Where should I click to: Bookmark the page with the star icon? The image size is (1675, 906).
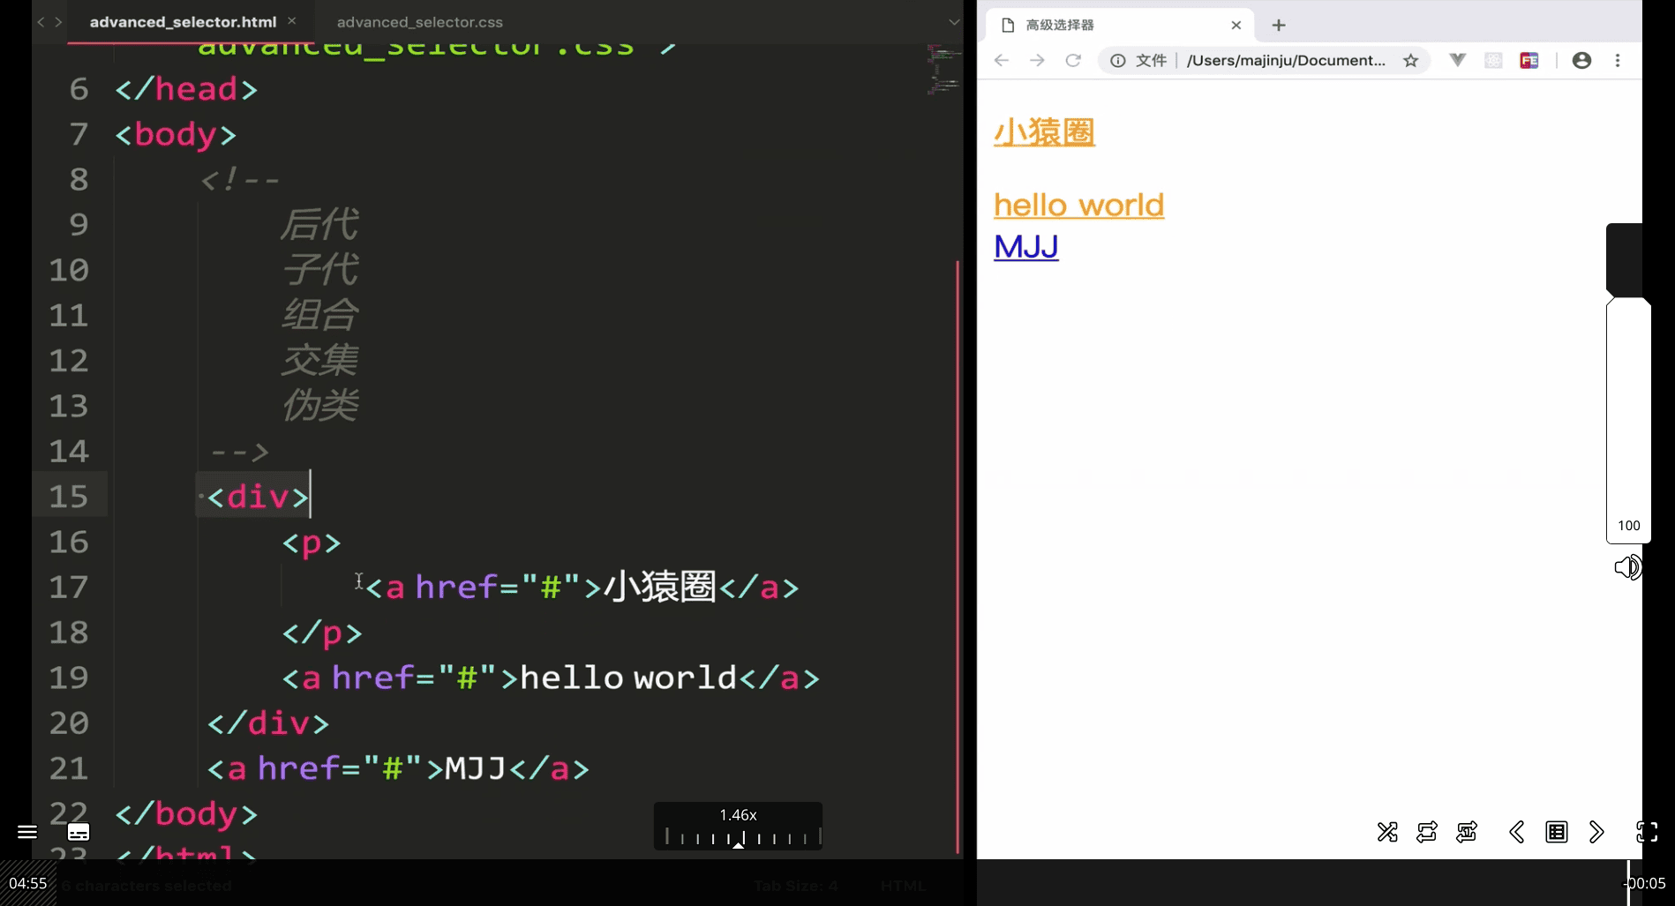tap(1410, 60)
